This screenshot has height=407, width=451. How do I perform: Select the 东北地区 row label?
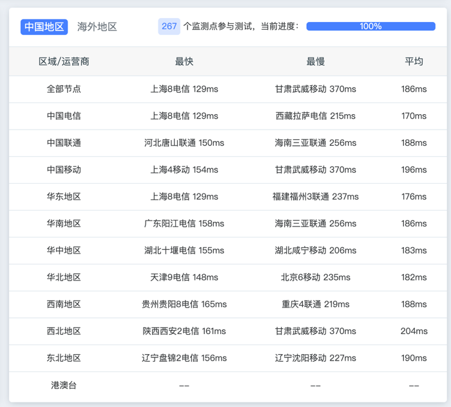64,358
